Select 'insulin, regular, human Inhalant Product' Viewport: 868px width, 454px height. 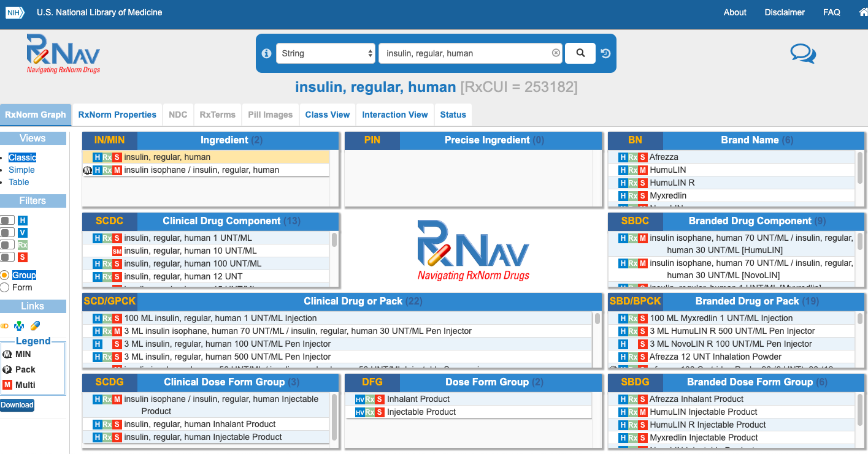point(200,425)
